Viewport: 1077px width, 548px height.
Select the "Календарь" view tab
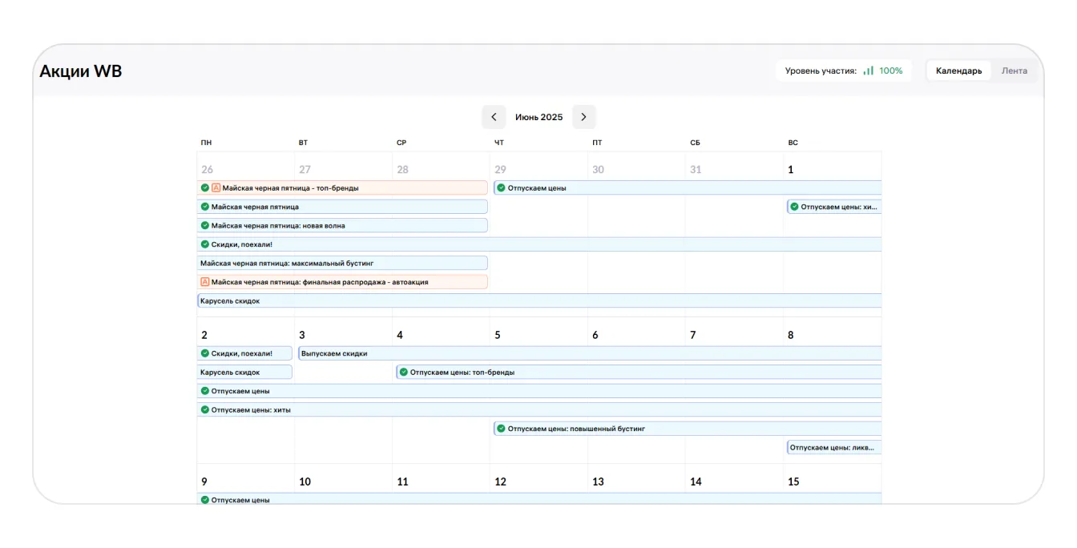pos(958,71)
